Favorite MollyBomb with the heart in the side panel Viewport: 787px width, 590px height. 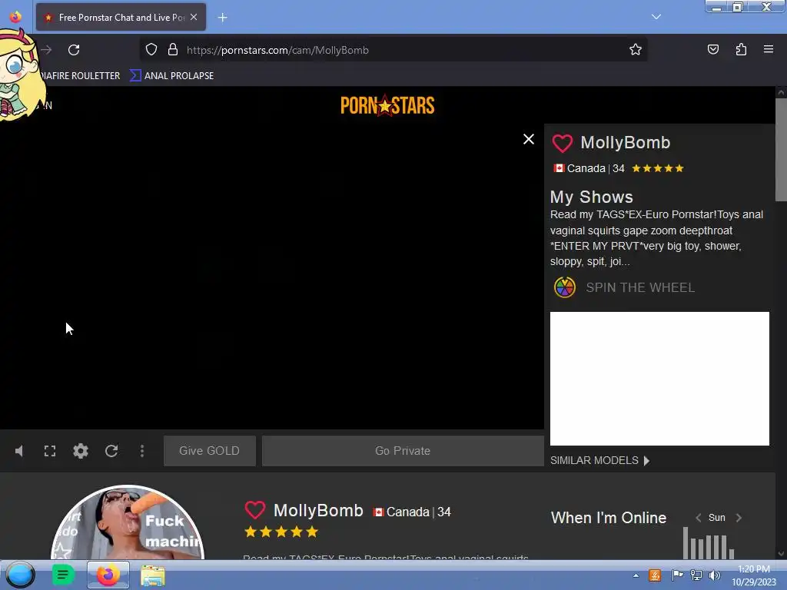pos(562,144)
